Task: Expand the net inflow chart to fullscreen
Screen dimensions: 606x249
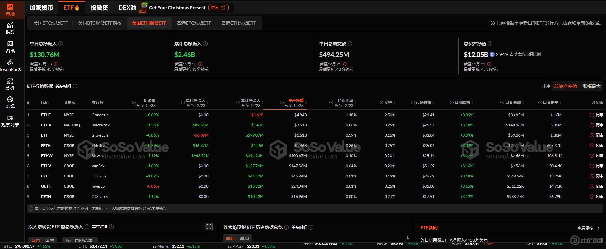Action: tap(209, 227)
